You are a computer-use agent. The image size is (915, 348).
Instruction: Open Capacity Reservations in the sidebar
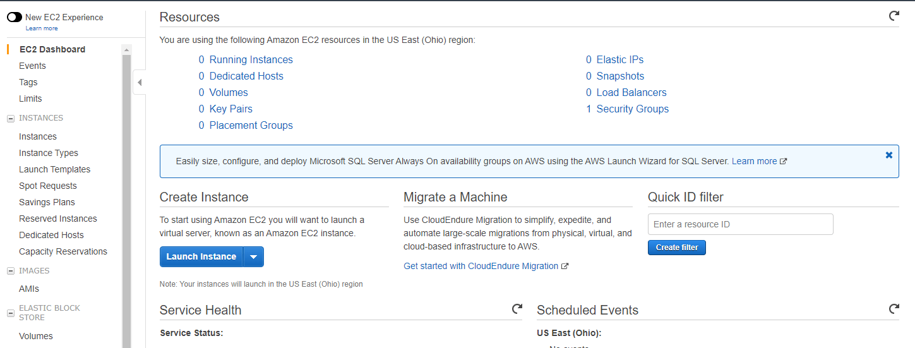(x=63, y=251)
